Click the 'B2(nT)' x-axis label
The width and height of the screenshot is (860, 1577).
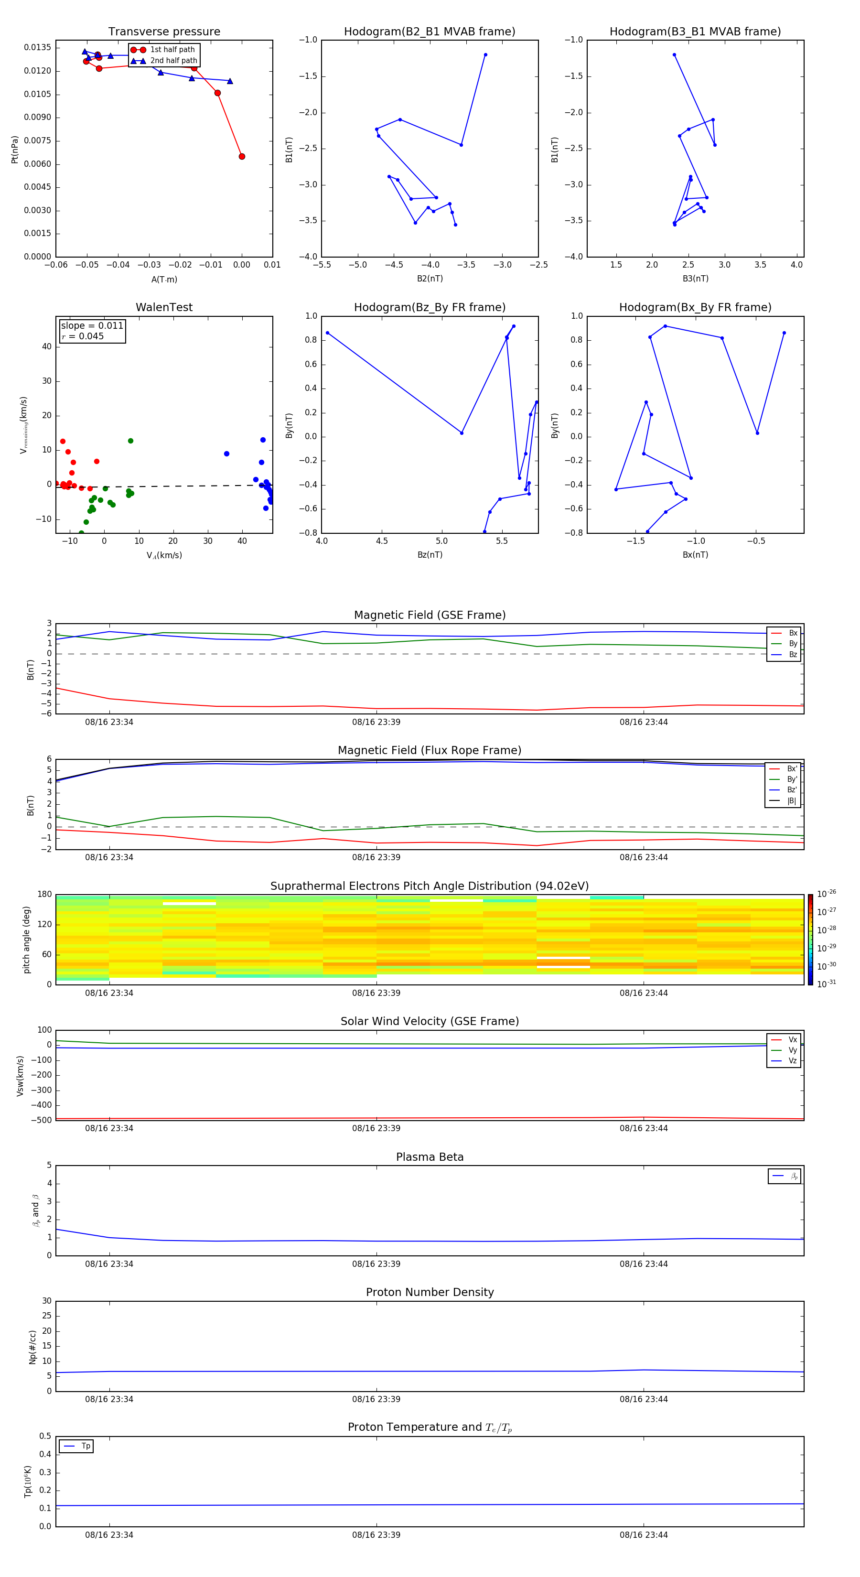point(430,279)
